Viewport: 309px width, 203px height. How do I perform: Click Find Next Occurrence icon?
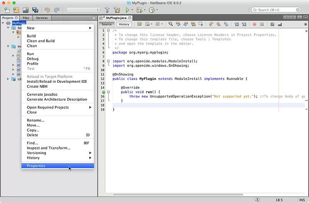[186, 24]
